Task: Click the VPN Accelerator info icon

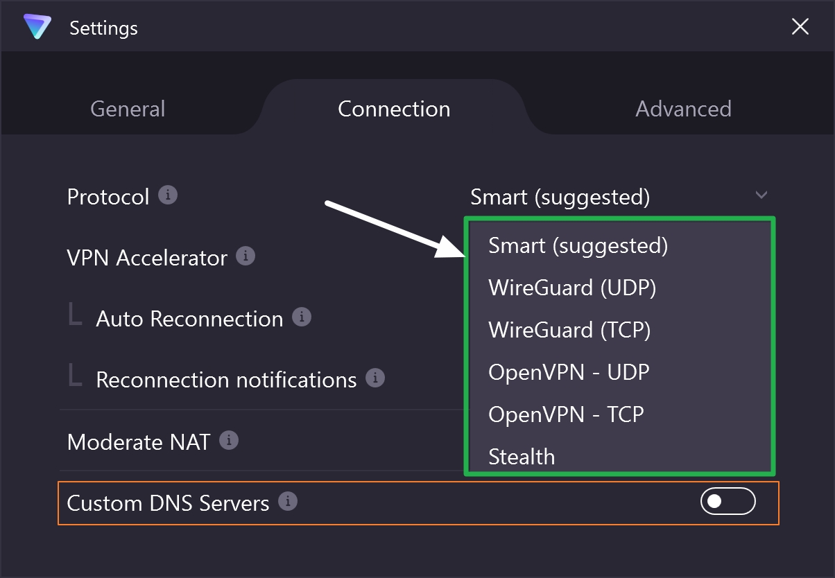Action: pos(246,256)
